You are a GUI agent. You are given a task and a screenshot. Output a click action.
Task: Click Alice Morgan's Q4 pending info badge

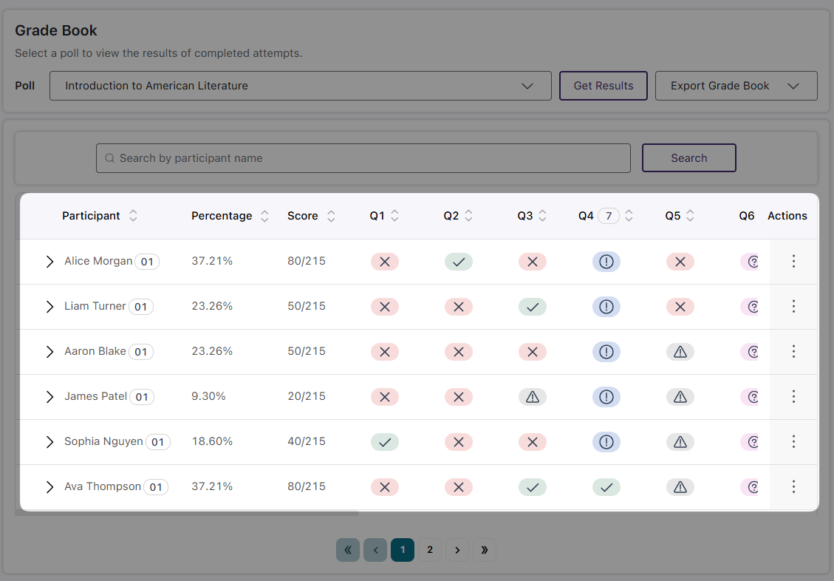pos(606,262)
